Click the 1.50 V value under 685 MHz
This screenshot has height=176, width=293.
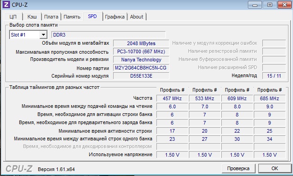click(x=270, y=155)
